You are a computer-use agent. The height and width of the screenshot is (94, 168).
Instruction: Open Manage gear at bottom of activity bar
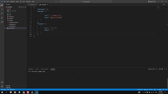coord(2,86)
